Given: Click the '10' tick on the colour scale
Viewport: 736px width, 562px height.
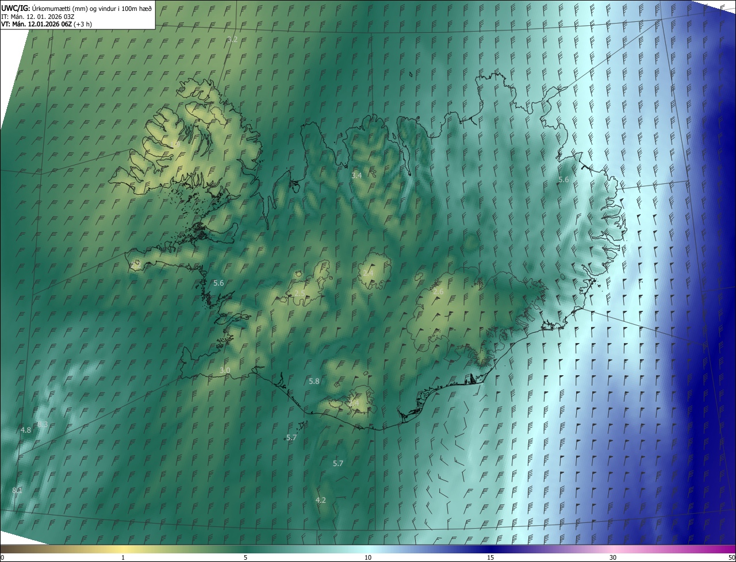Looking at the screenshot, I should pos(368,558).
